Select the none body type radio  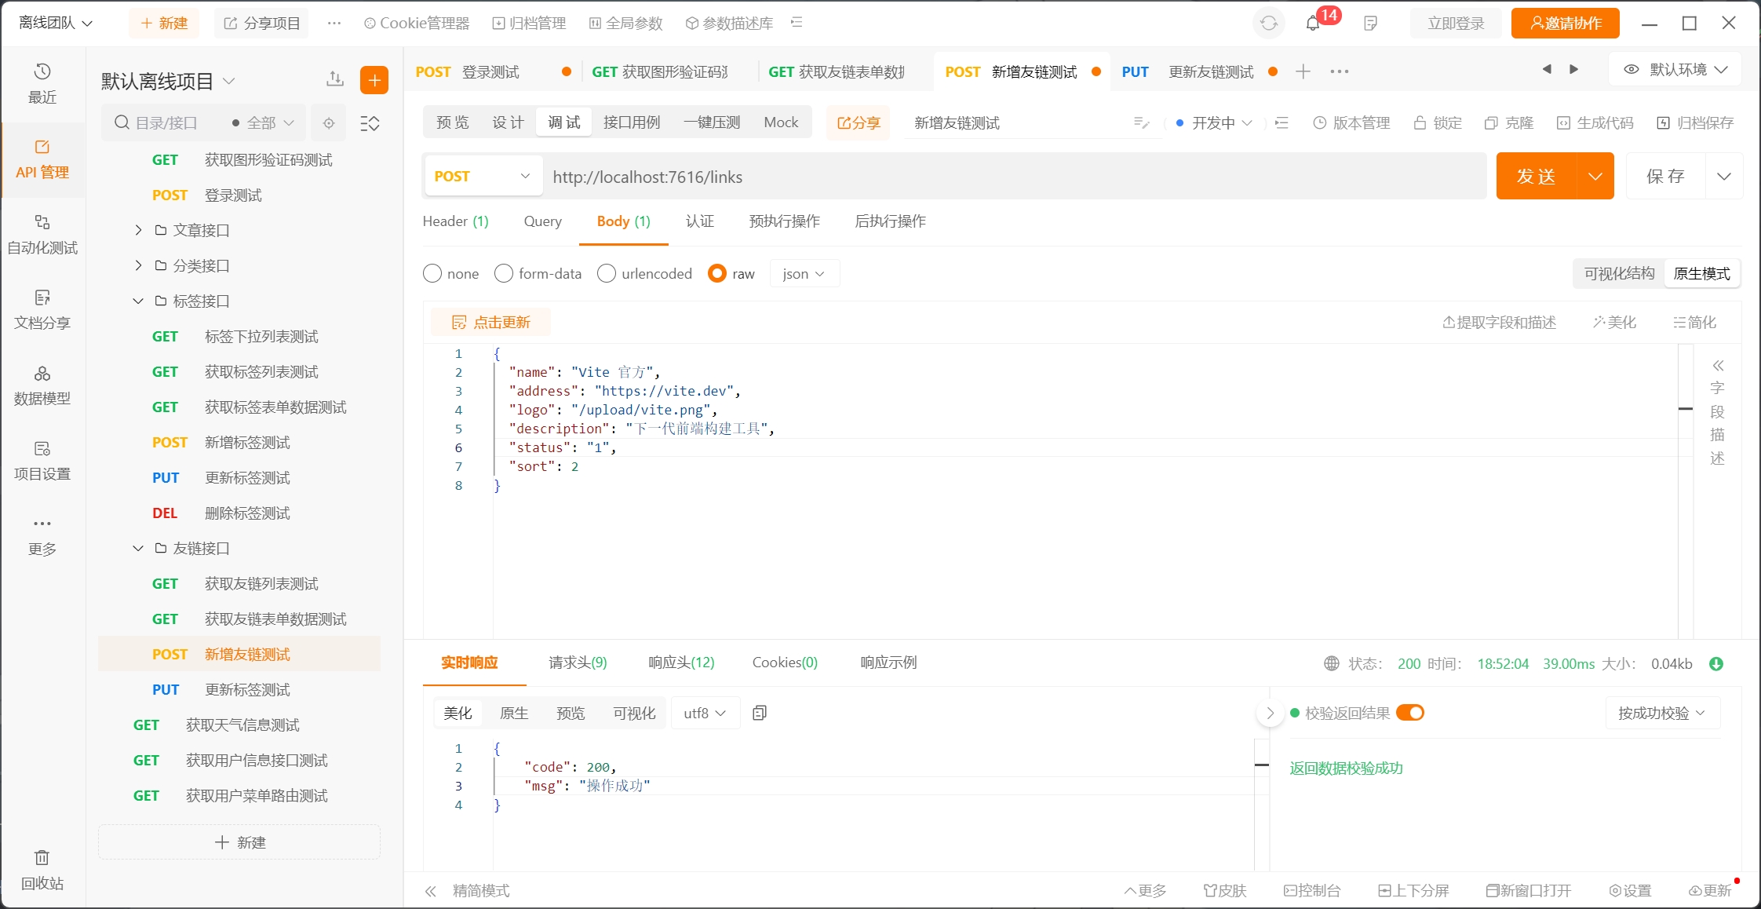point(432,273)
